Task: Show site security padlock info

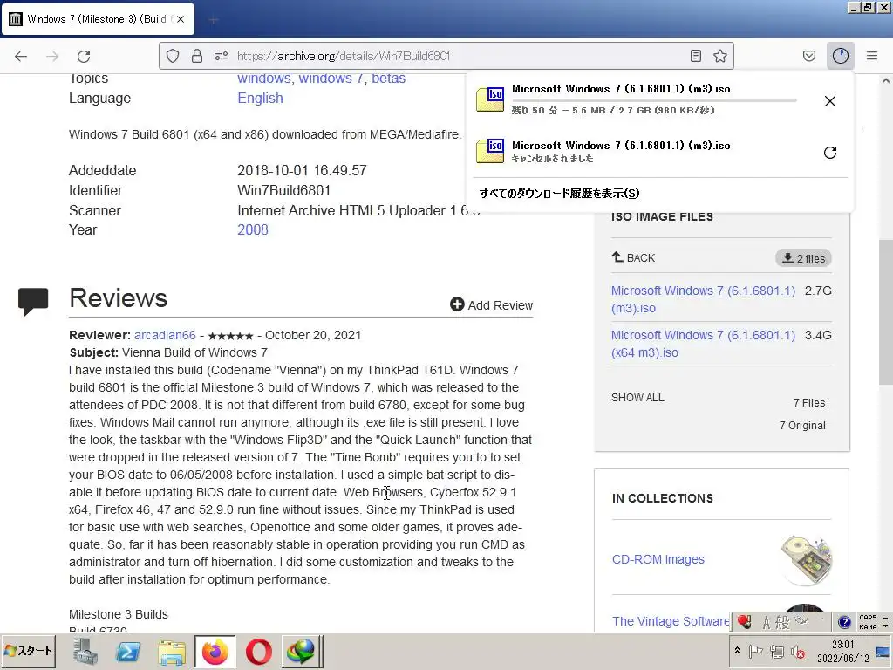Action: [x=196, y=56]
